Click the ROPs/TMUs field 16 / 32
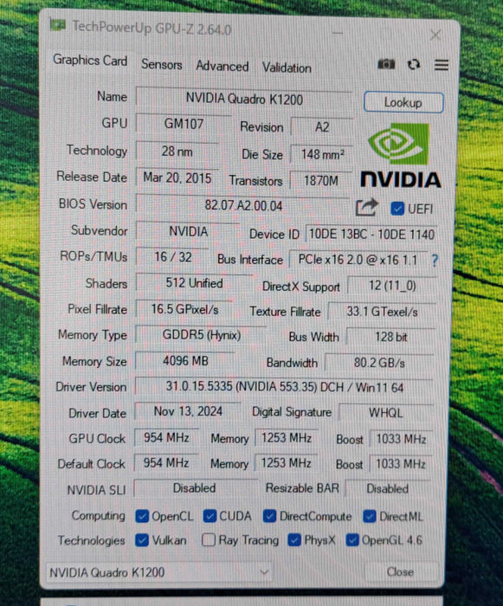 pyautogui.click(x=173, y=257)
